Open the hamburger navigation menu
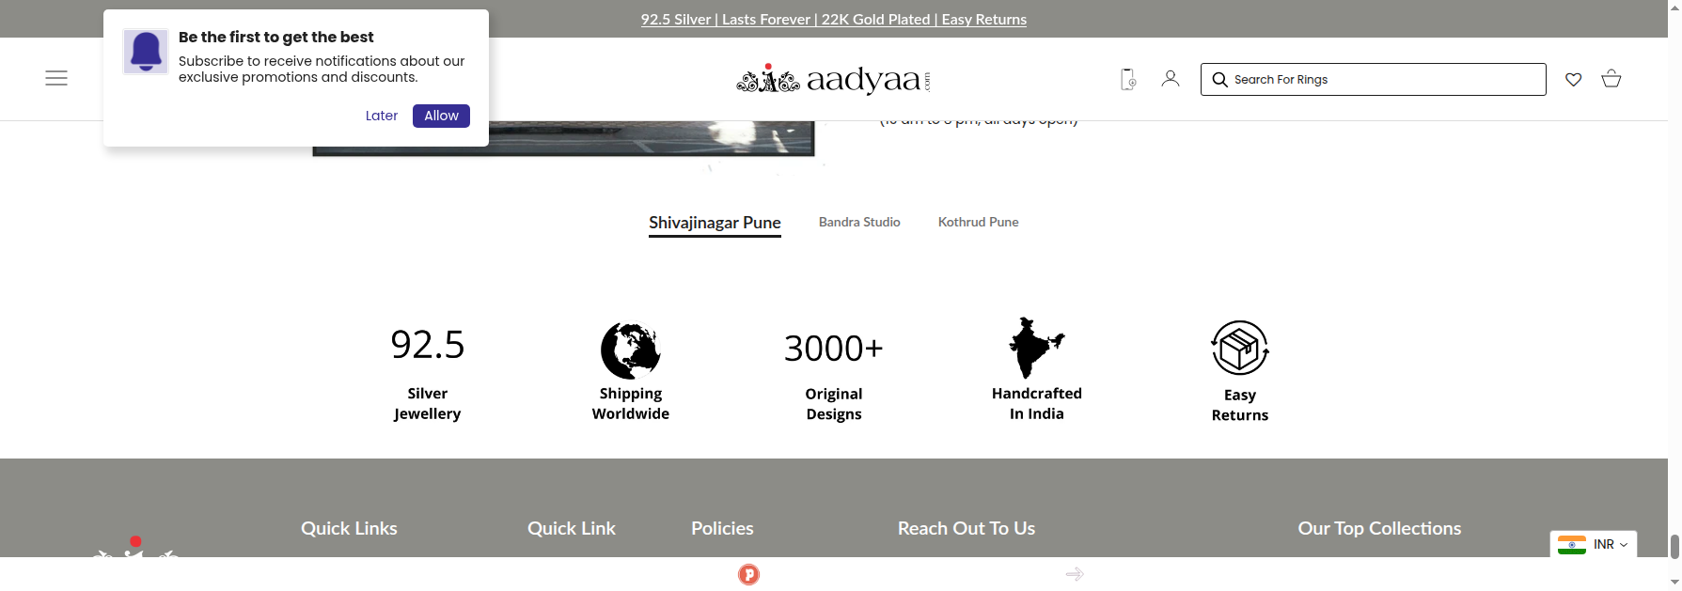Viewport: 1682px width, 591px height. coord(56,78)
